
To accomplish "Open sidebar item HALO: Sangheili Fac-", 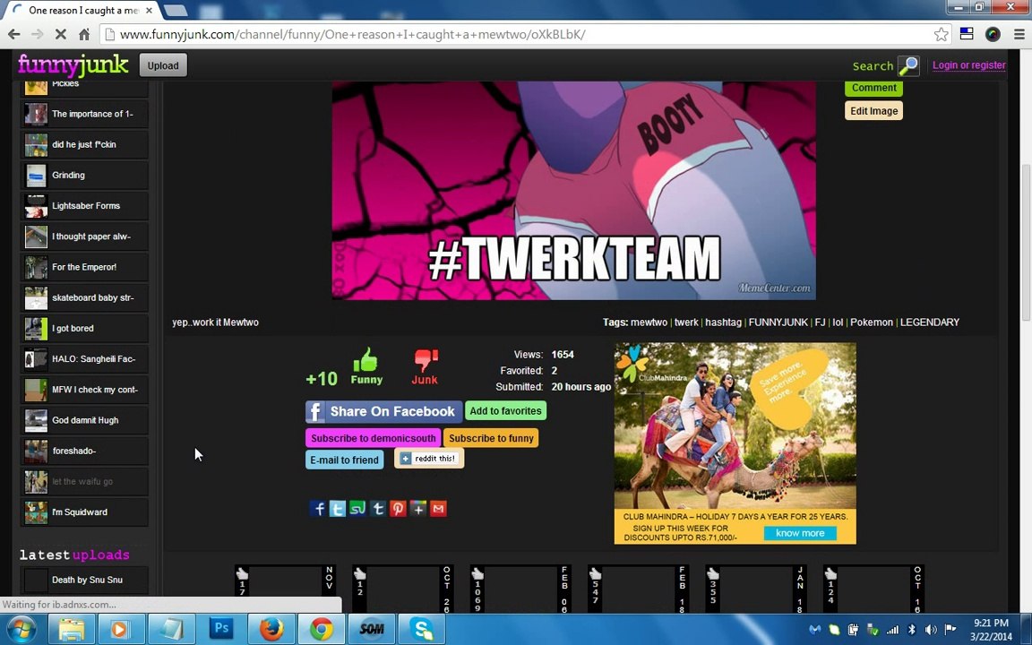I will [84, 358].
